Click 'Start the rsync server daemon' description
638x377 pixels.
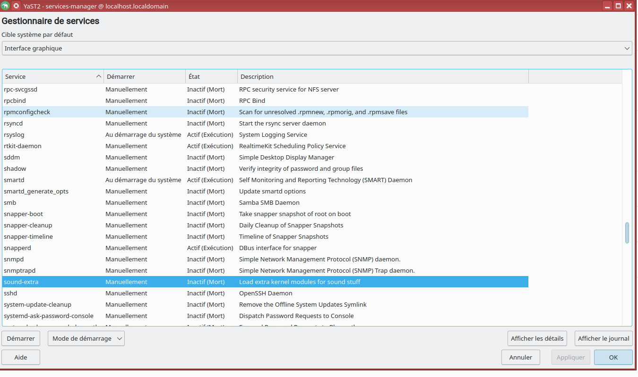(283, 123)
